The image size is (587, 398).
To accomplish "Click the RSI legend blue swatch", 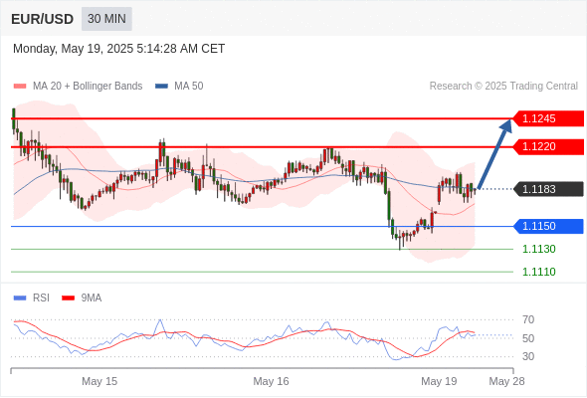I will (x=20, y=298).
